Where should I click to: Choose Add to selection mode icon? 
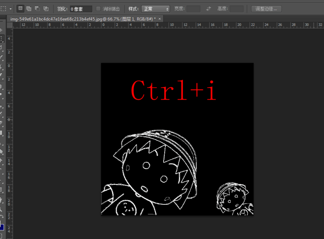[29, 9]
